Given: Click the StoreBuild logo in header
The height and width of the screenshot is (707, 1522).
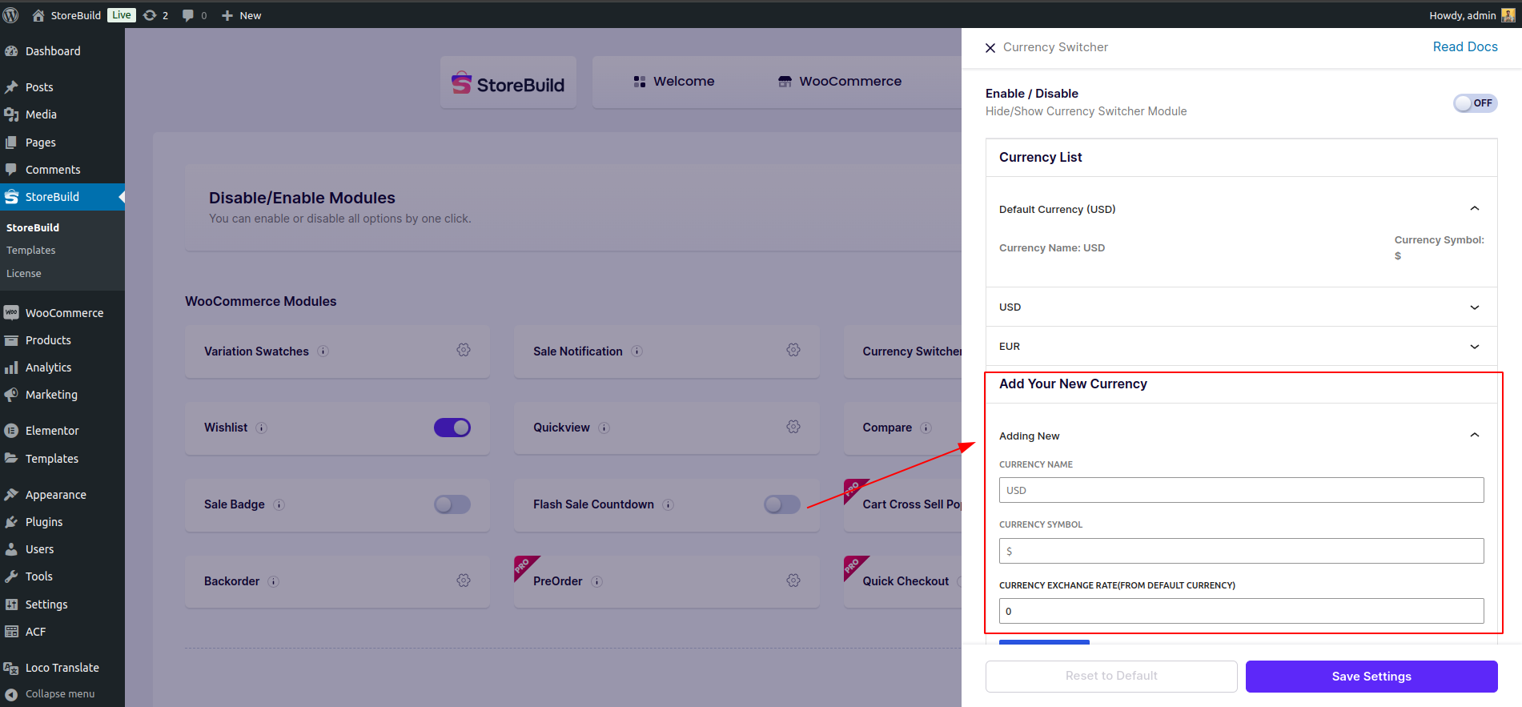Looking at the screenshot, I should point(508,83).
